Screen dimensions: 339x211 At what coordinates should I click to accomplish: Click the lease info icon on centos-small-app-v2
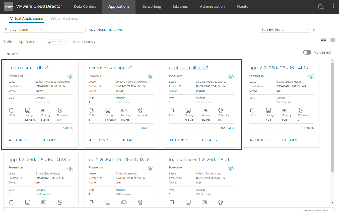click(x=149, y=82)
